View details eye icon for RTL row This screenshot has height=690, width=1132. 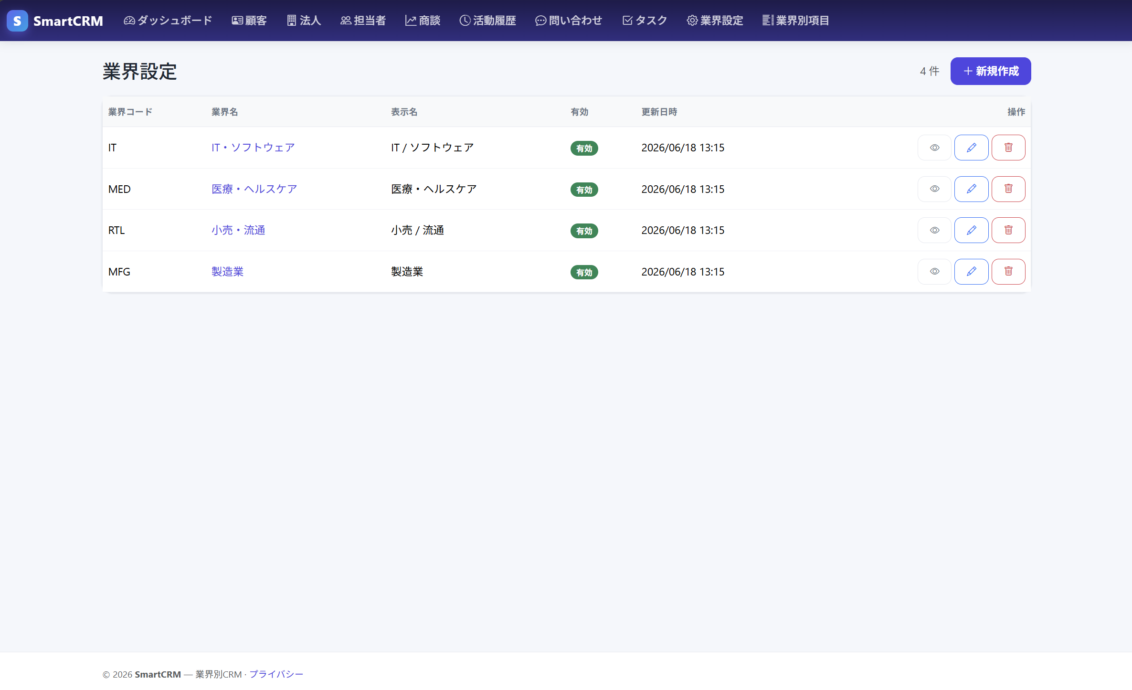point(934,230)
